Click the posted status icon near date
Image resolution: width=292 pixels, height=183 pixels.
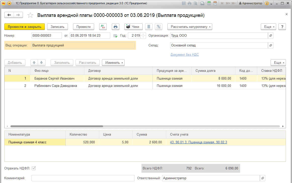tap(115, 36)
